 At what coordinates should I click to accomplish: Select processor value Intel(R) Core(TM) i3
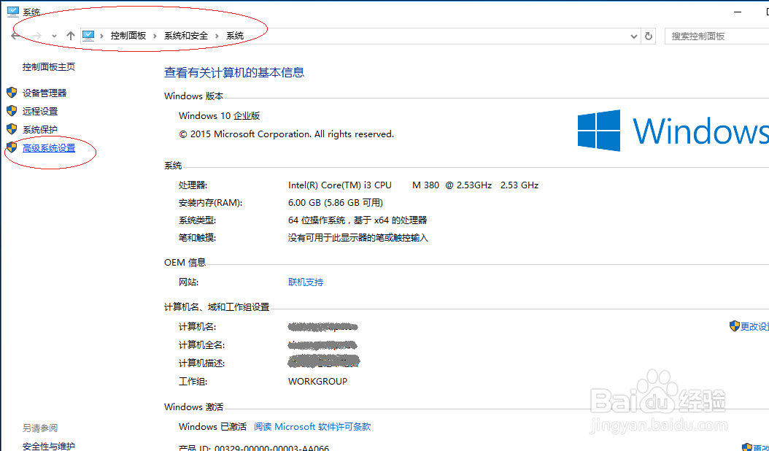coord(340,185)
